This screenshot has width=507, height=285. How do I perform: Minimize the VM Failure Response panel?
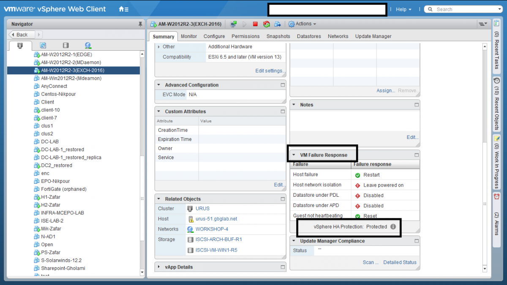(x=417, y=155)
